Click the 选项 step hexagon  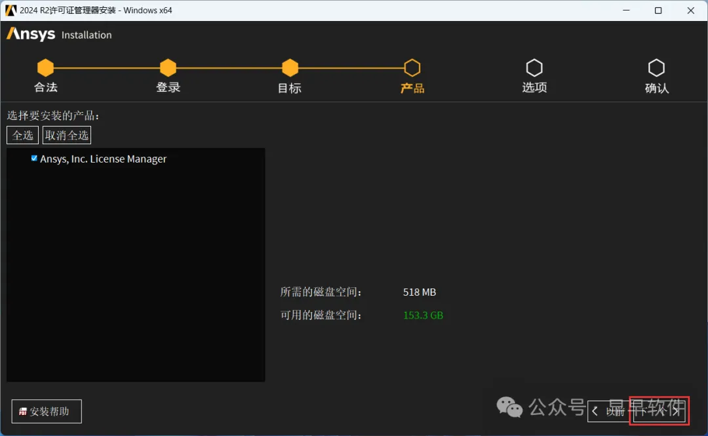pos(534,68)
